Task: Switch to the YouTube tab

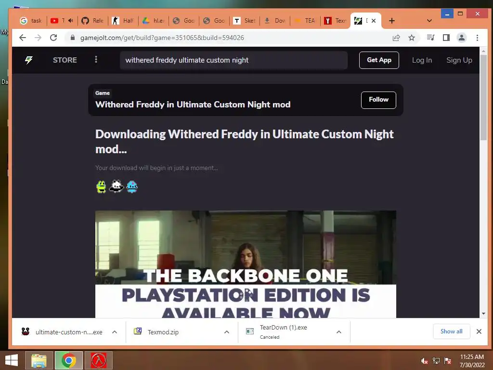Action: 59,21
